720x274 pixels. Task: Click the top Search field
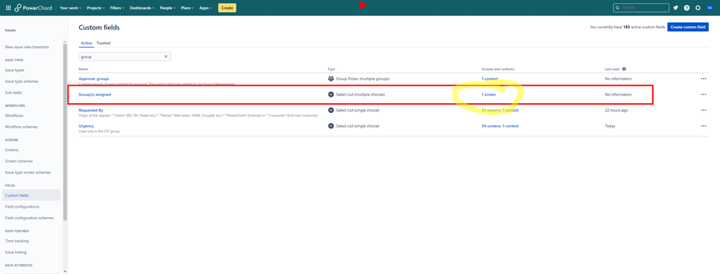641,8
